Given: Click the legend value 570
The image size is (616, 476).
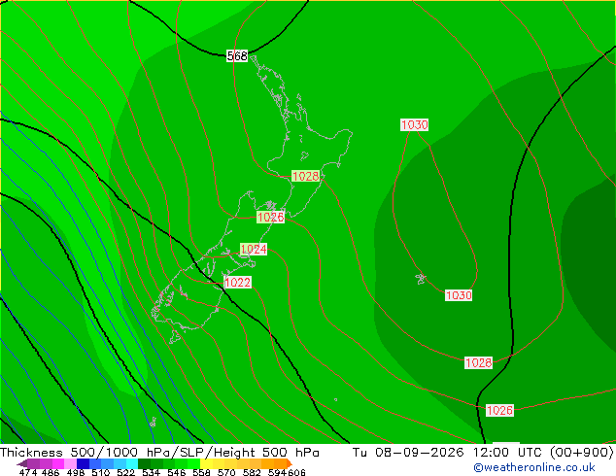Looking at the screenshot, I should [226, 472].
